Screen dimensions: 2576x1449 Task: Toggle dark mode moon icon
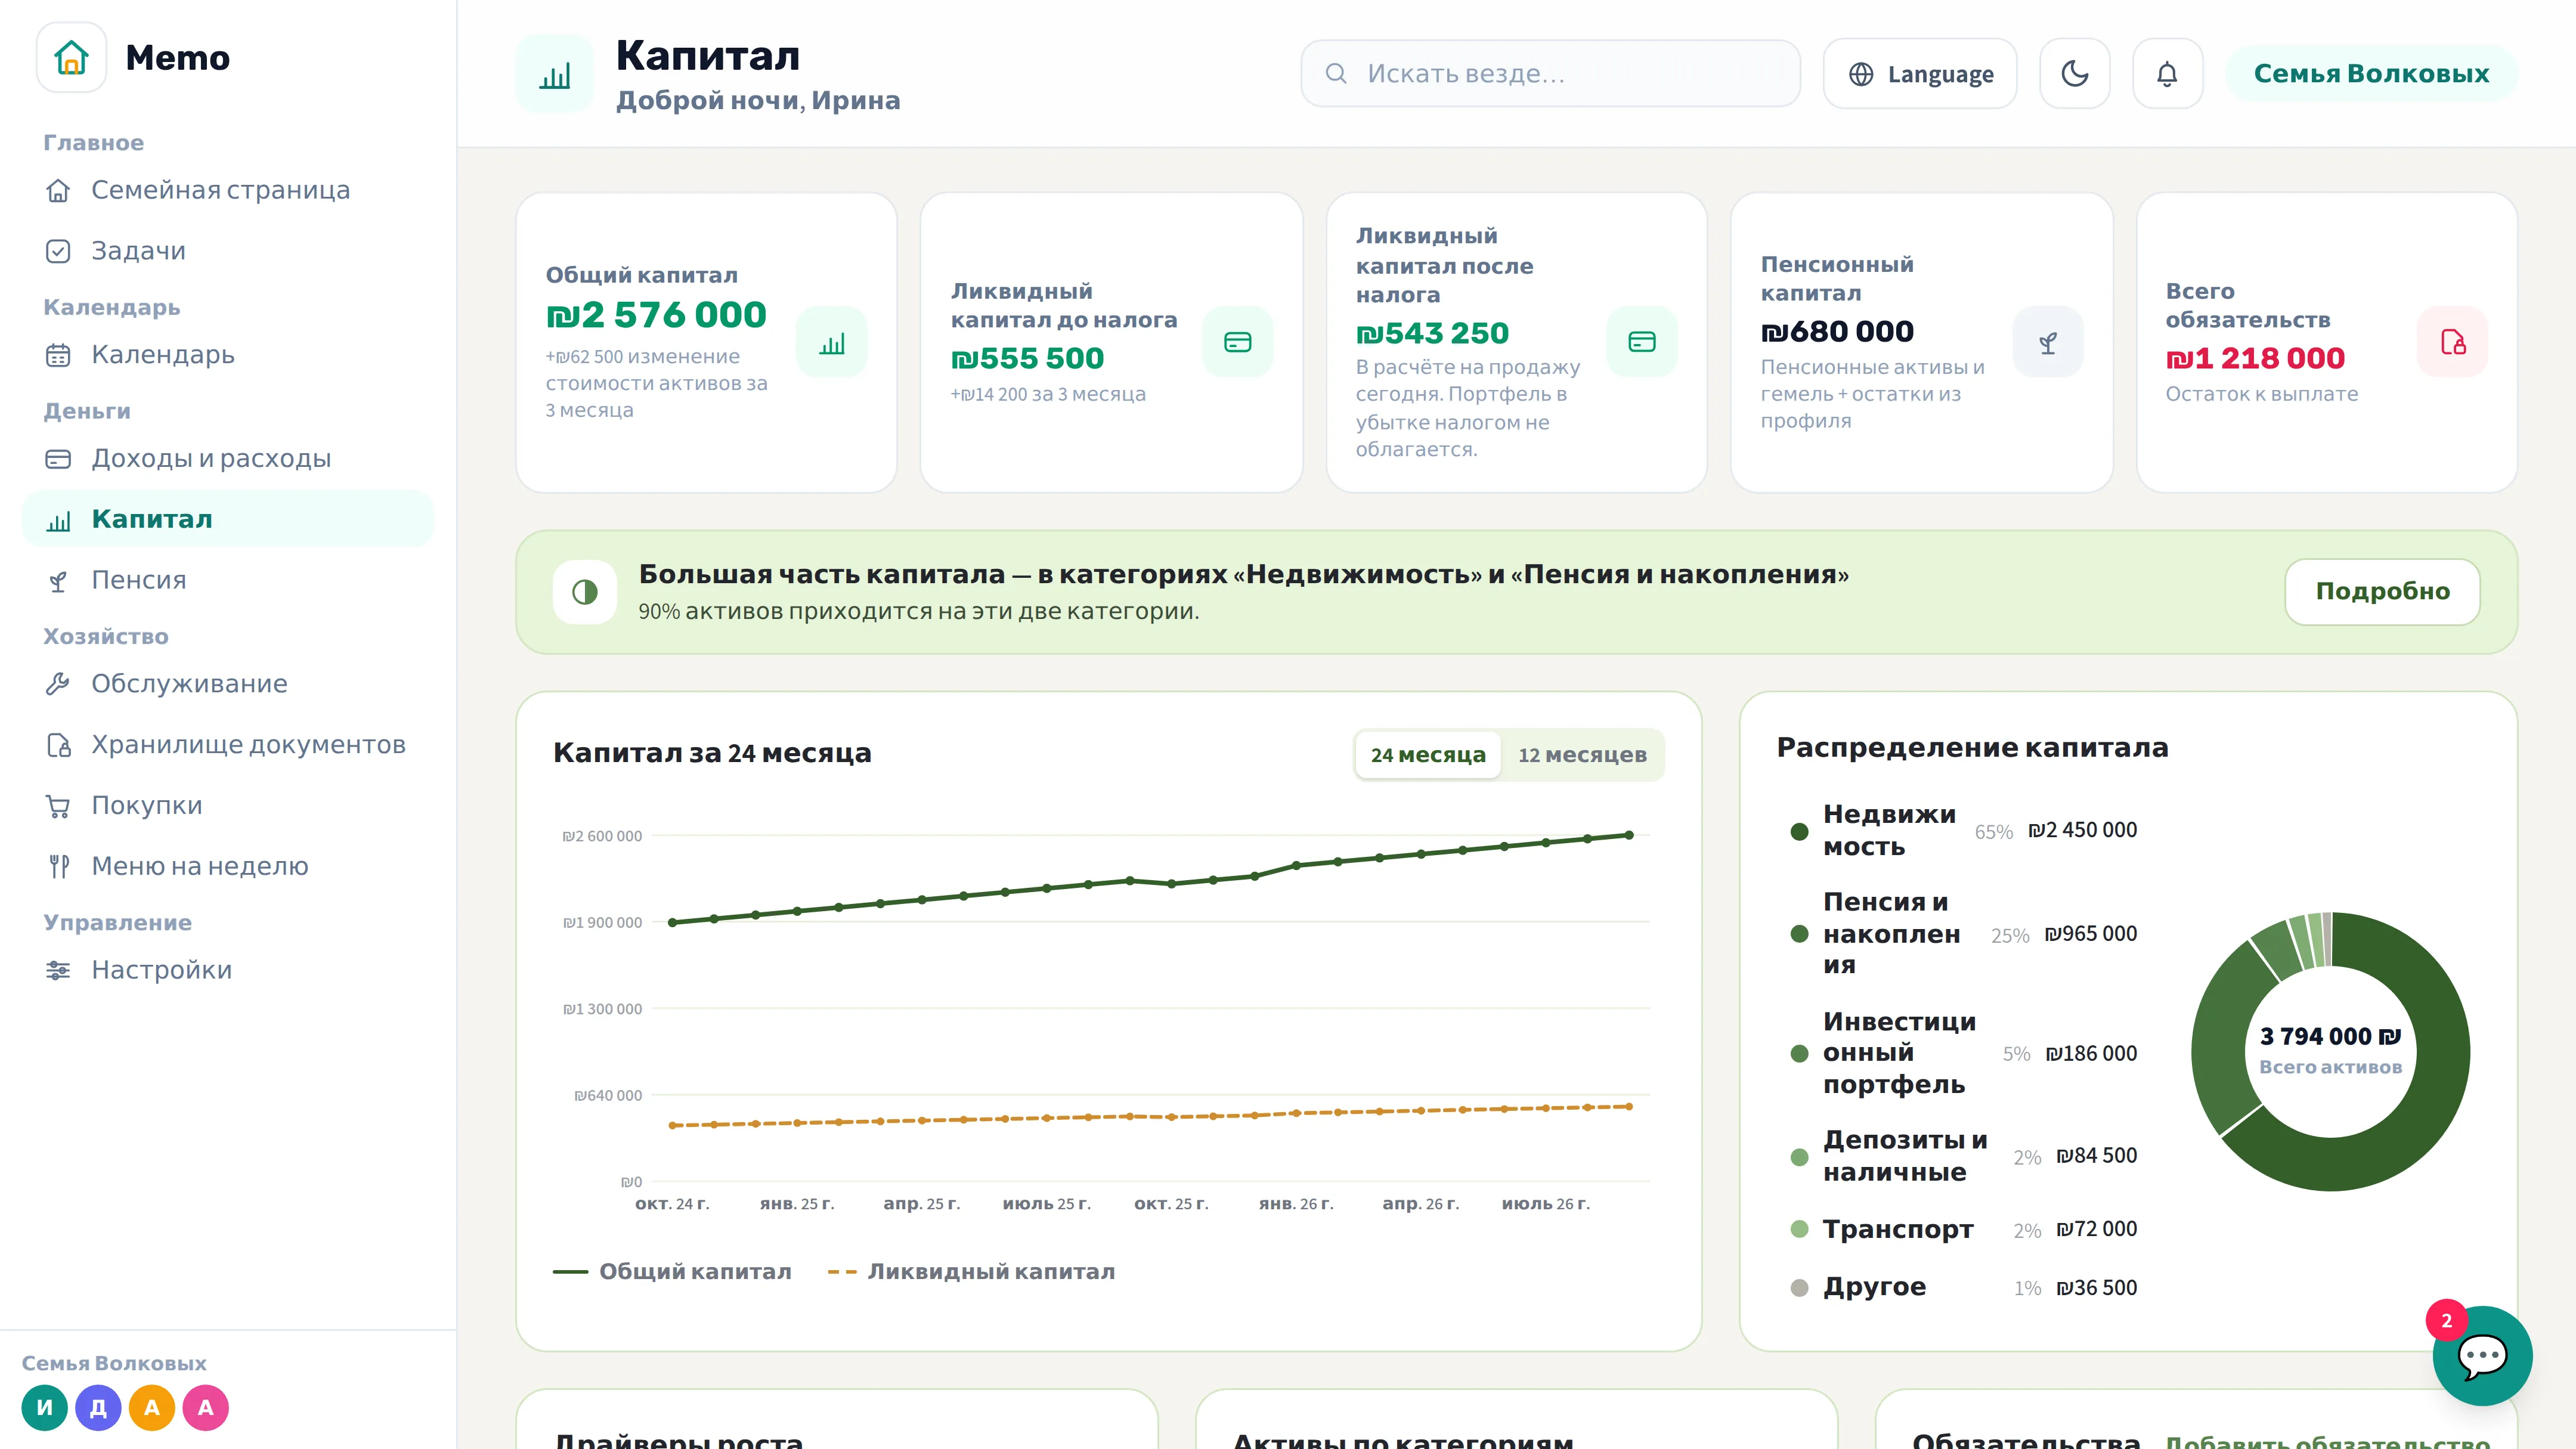coord(2075,74)
